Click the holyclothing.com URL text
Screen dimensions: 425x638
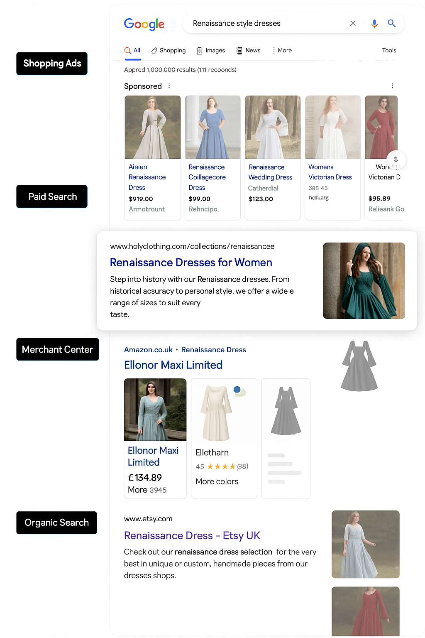click(192, 246)
